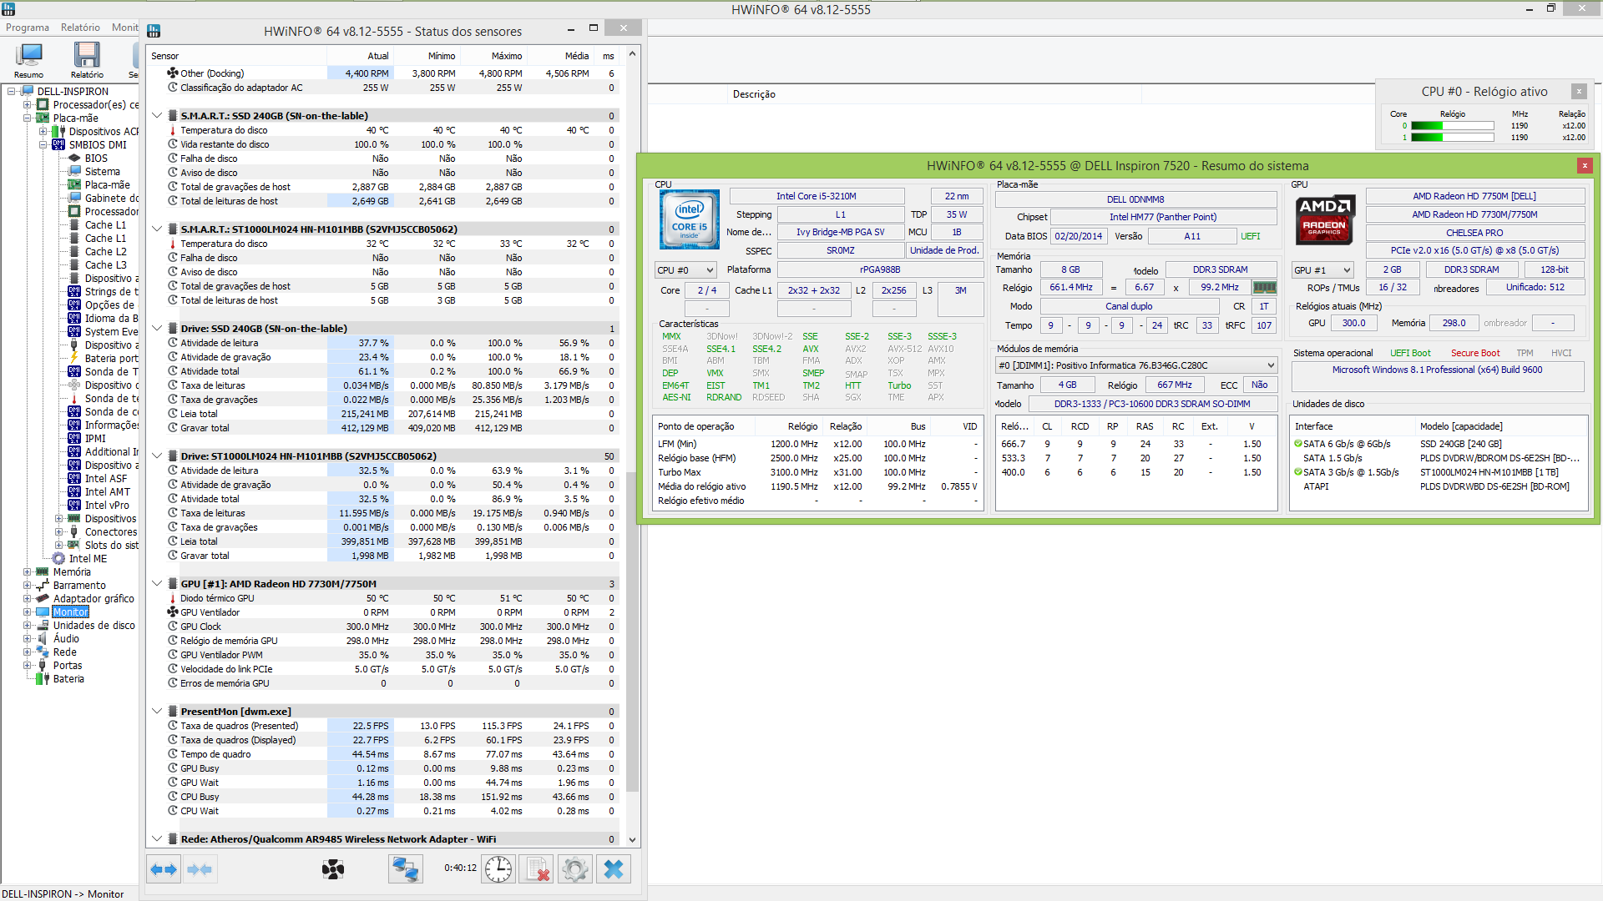Collapse the SMBIOS DMI tree node
1603x901 pixels.
pos(43,144)
